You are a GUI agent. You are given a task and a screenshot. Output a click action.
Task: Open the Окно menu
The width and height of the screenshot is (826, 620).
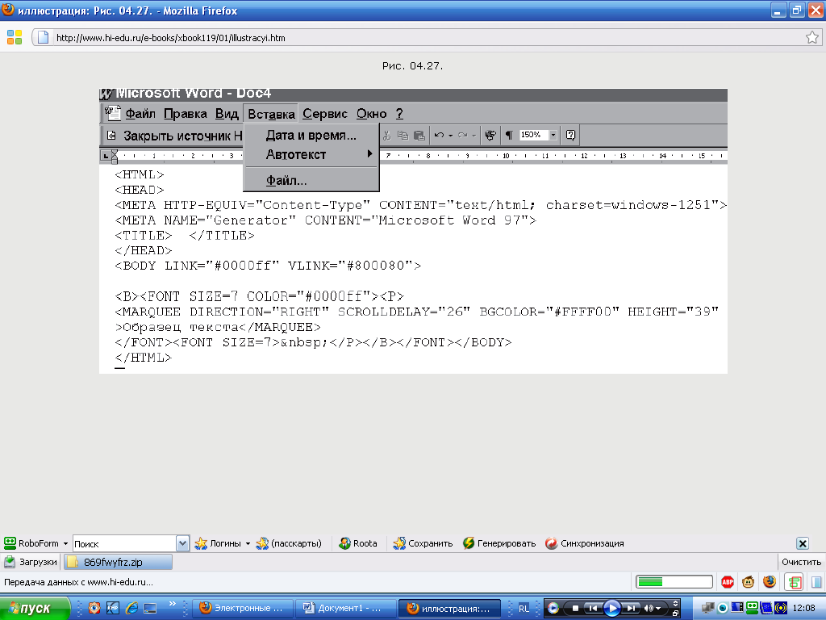(371, 114)
